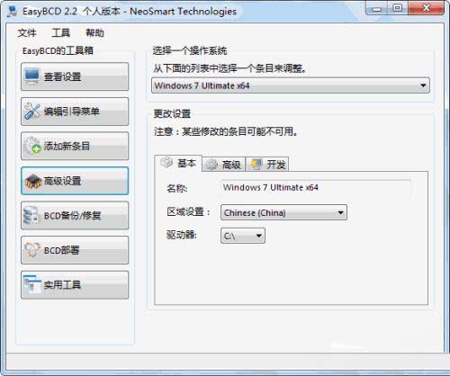This screenshot has height=376, width=450.
Task: Click the arrows icon on BCD部署
Action: (31, 250)
